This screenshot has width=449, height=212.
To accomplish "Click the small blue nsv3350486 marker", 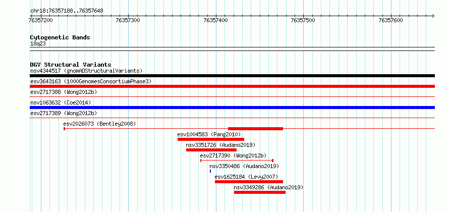I will pyautogui.click(x=210, y=171).
